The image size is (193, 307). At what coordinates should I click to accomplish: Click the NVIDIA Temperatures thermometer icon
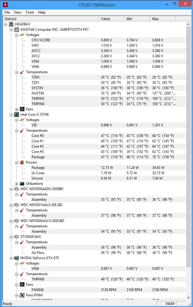[x=22, y=274]
